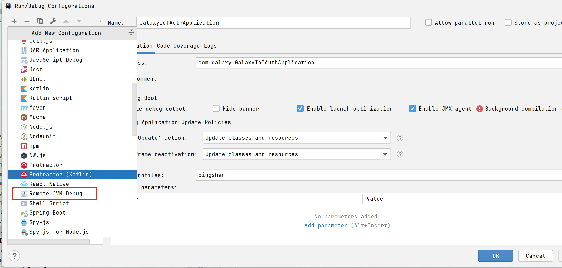Image resolution: width=562 pixels, height=268 pixels.
Task: Choose React Native configuration type
Action: tap(73, 184)
